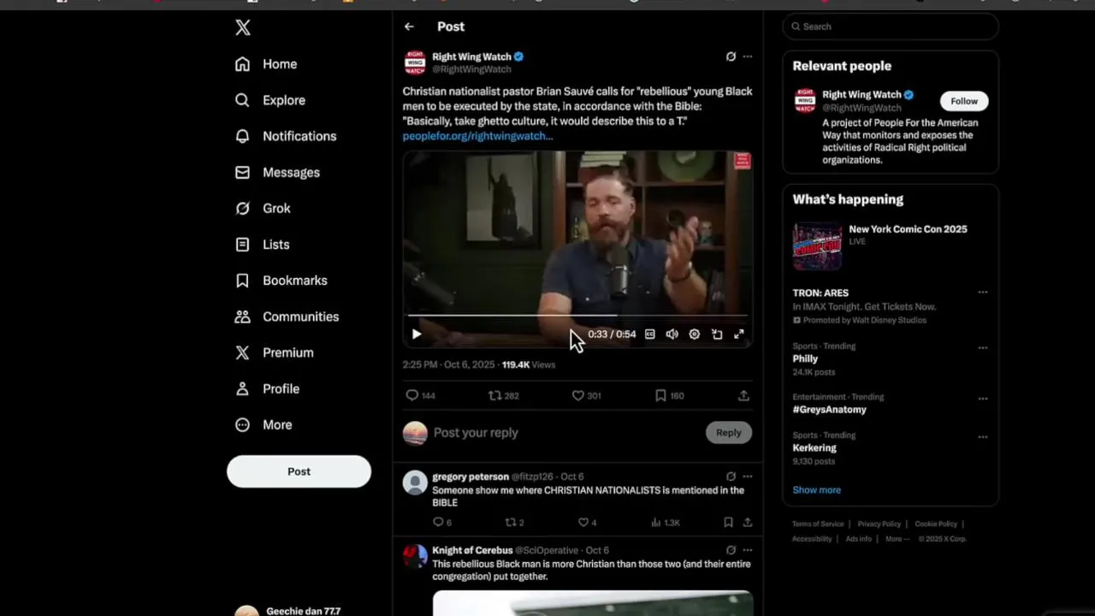Expand the More footer menu

(x=897, y=539)
